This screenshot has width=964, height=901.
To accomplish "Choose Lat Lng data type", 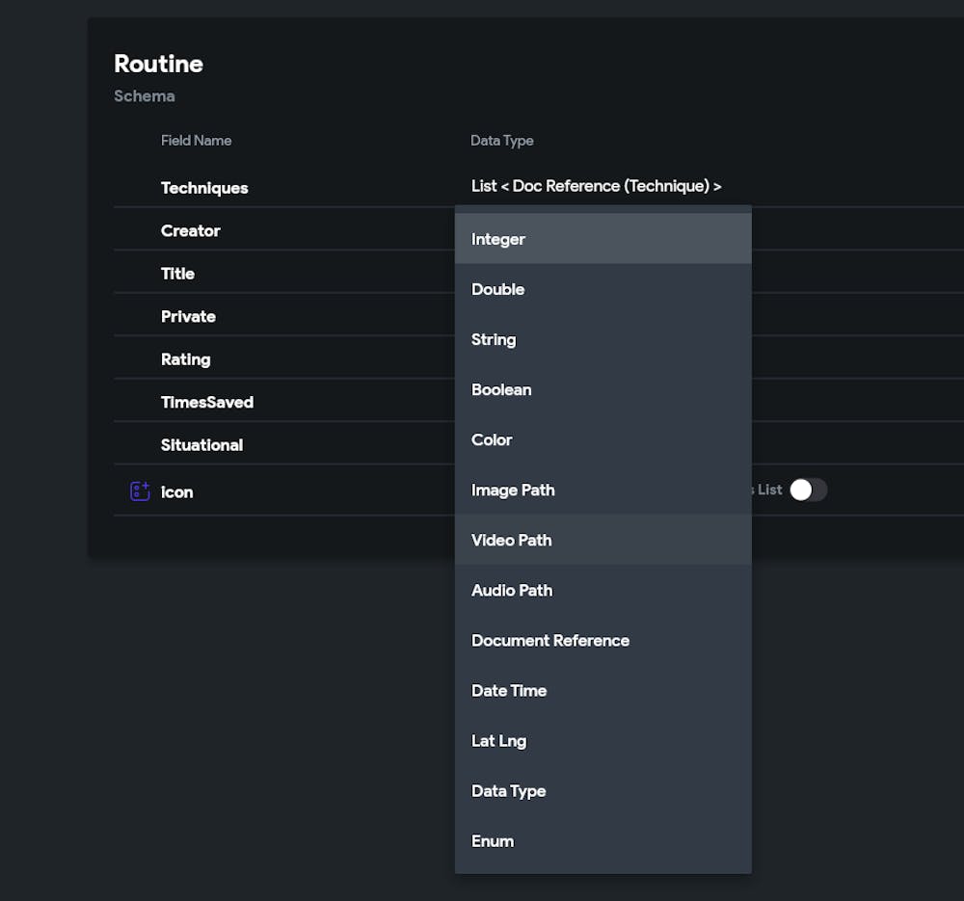I will [499, 740].
